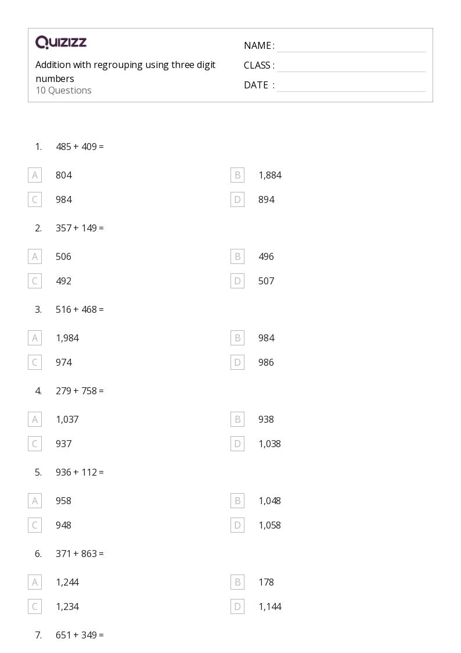Select box A, 1,037, for question 4
Viewport: 461px width, 653px height.
tap(35, 419)
